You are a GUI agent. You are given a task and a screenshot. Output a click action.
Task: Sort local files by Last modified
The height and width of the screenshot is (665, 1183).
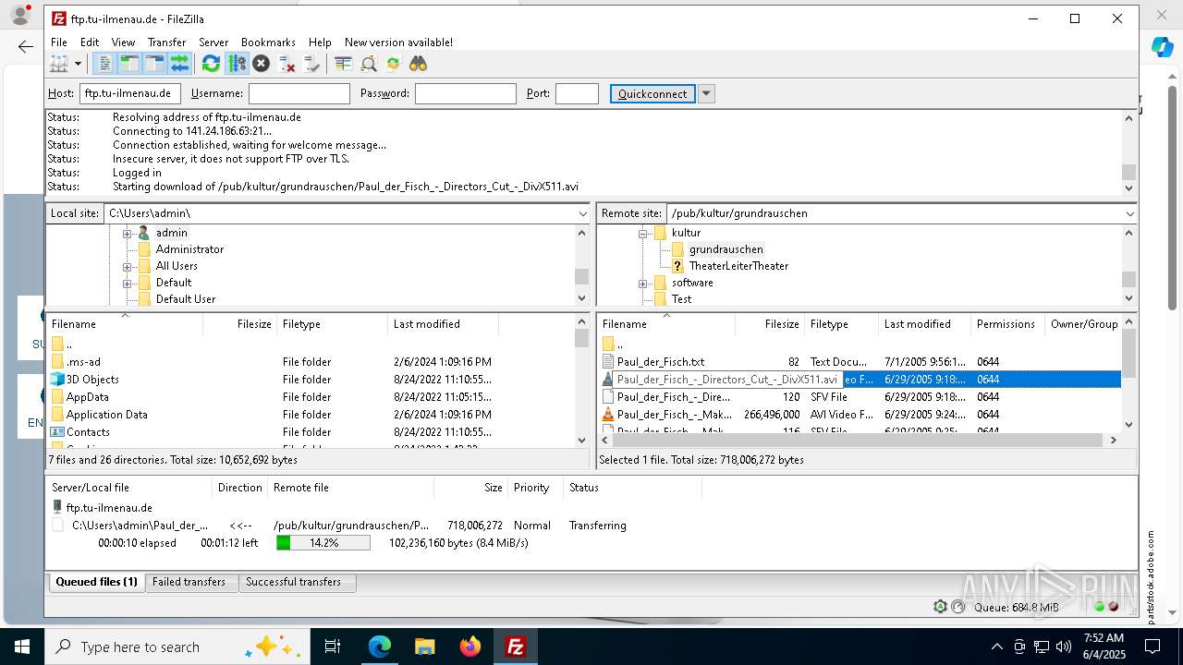coord(444,324)
